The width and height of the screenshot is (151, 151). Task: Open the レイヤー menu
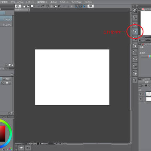tap(30, 2)
